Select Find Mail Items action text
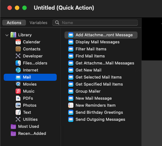162x146 pixels. [x=90, y=56]
